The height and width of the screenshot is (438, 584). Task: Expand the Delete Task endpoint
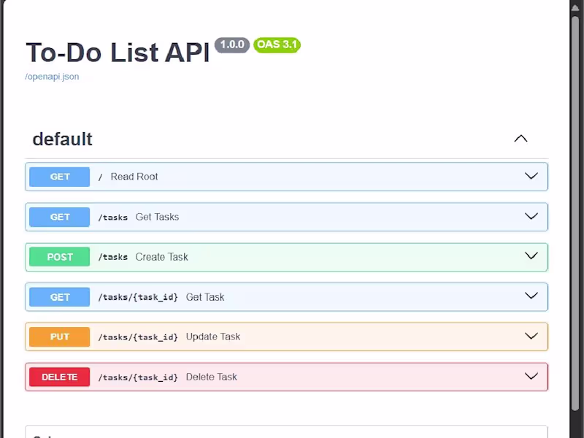[531, 377]
